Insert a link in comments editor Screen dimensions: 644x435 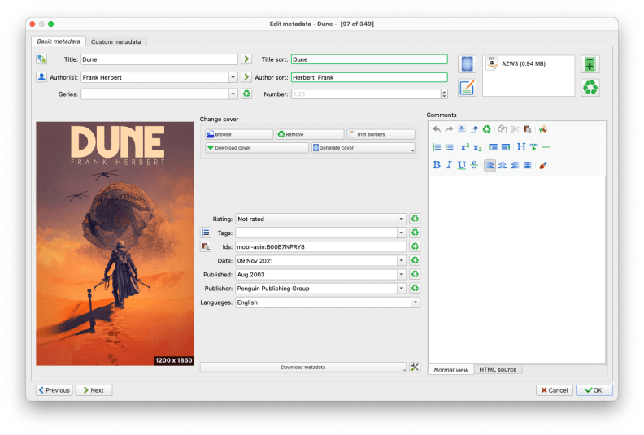coord(534,147)
